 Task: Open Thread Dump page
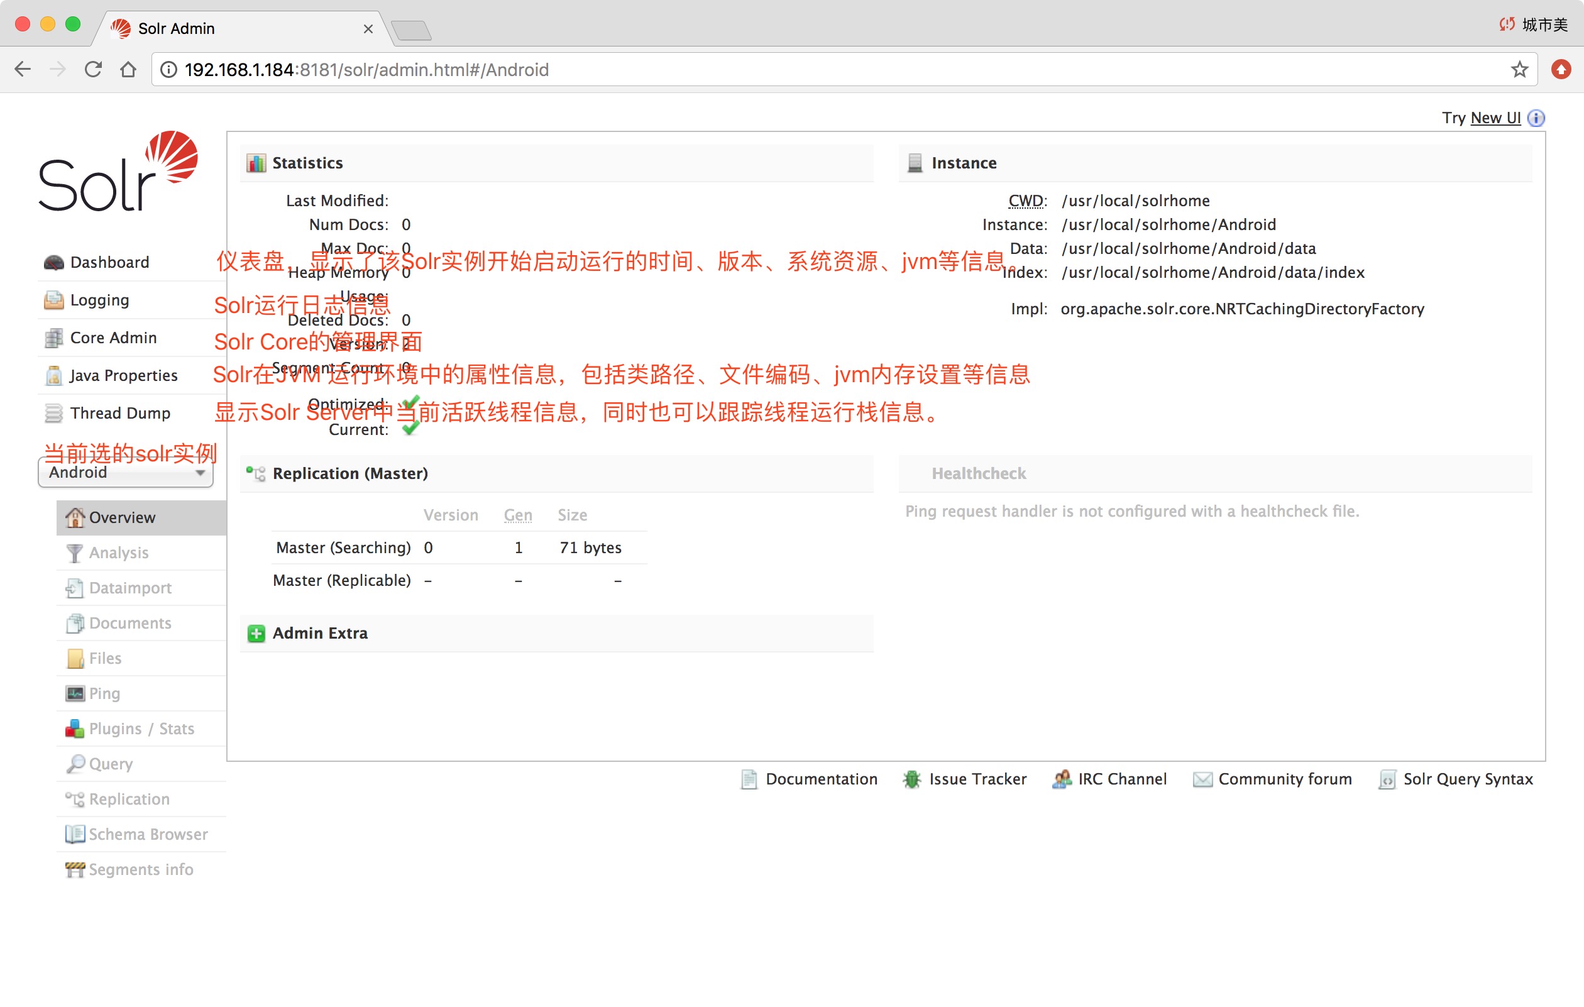point(121,412)
